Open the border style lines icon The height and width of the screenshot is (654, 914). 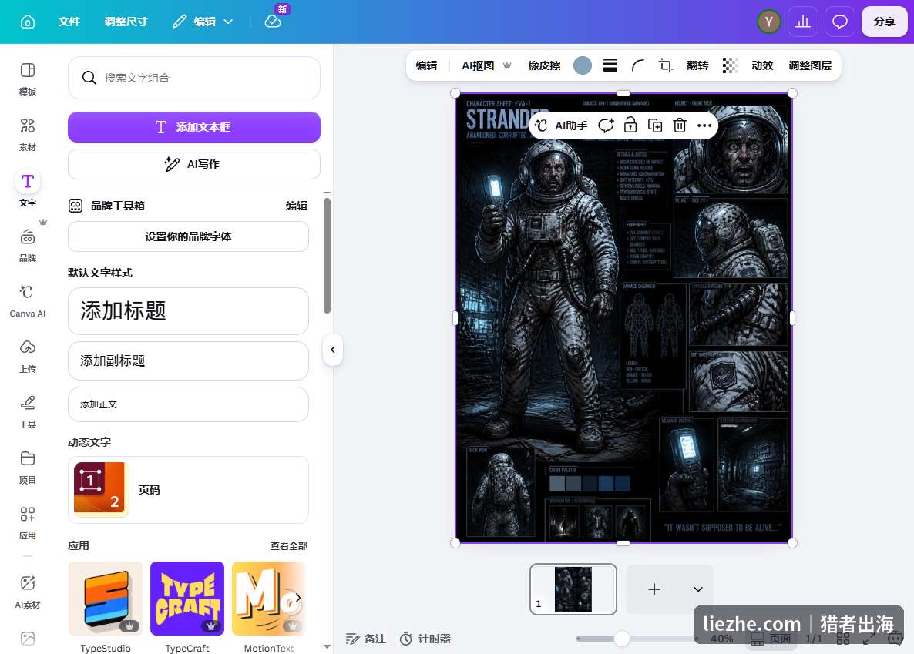click(x=610, y=66)
